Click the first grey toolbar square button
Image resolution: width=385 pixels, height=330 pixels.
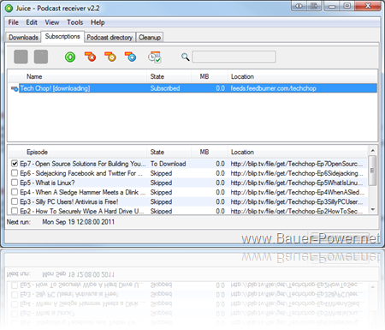[21, 57]
